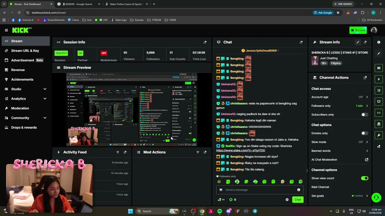Image resolution: width=385 pixels, height=216 pixels.
Task: Filter the Mod Actions list
Action: click(198, 152)
